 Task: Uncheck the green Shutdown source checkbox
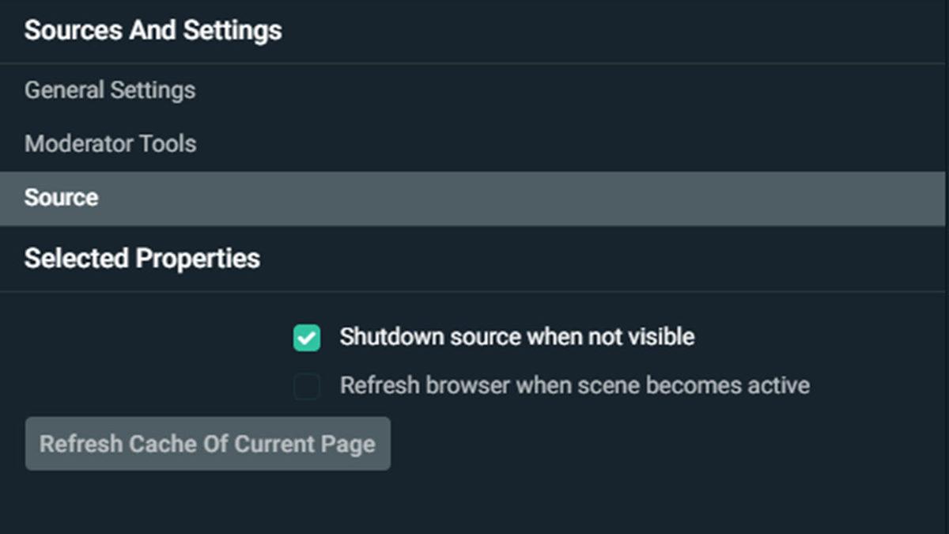(307, 338)
